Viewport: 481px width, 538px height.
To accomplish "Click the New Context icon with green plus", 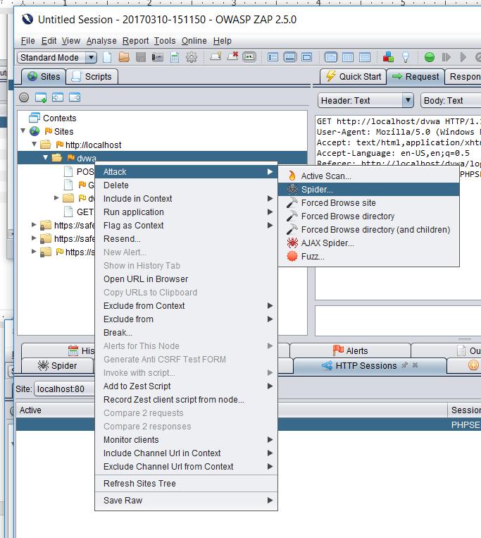I will (41, 97).
